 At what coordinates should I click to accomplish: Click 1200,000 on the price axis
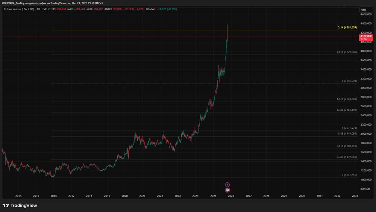pyautogui.click(x=366, y=170)
